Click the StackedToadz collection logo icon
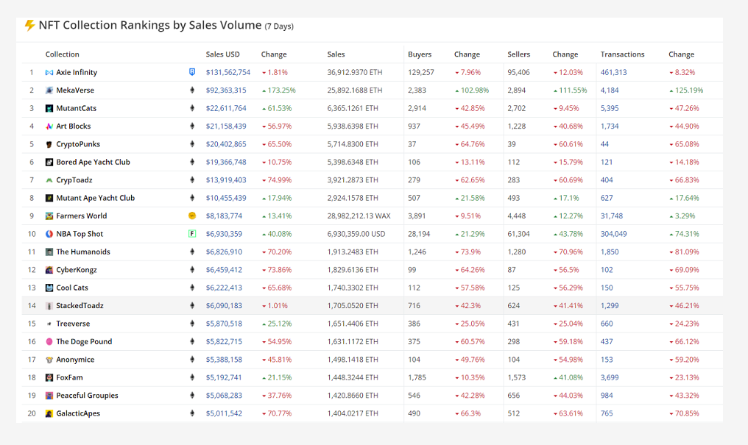The height and width of the screenshot is (445, 748). (49, 306)
